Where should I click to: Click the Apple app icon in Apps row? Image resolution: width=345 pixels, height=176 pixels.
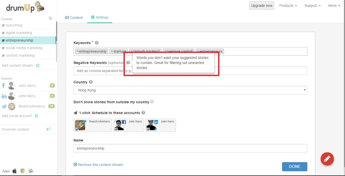click(14, 171)
